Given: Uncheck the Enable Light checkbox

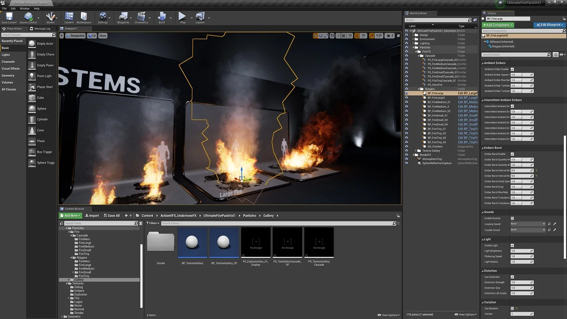Looking at the screenshot, I should [513, 245].
